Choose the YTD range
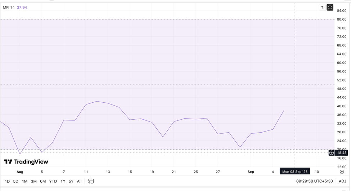The width and height of the screenshot is (351, 191). tap(53, 181)
